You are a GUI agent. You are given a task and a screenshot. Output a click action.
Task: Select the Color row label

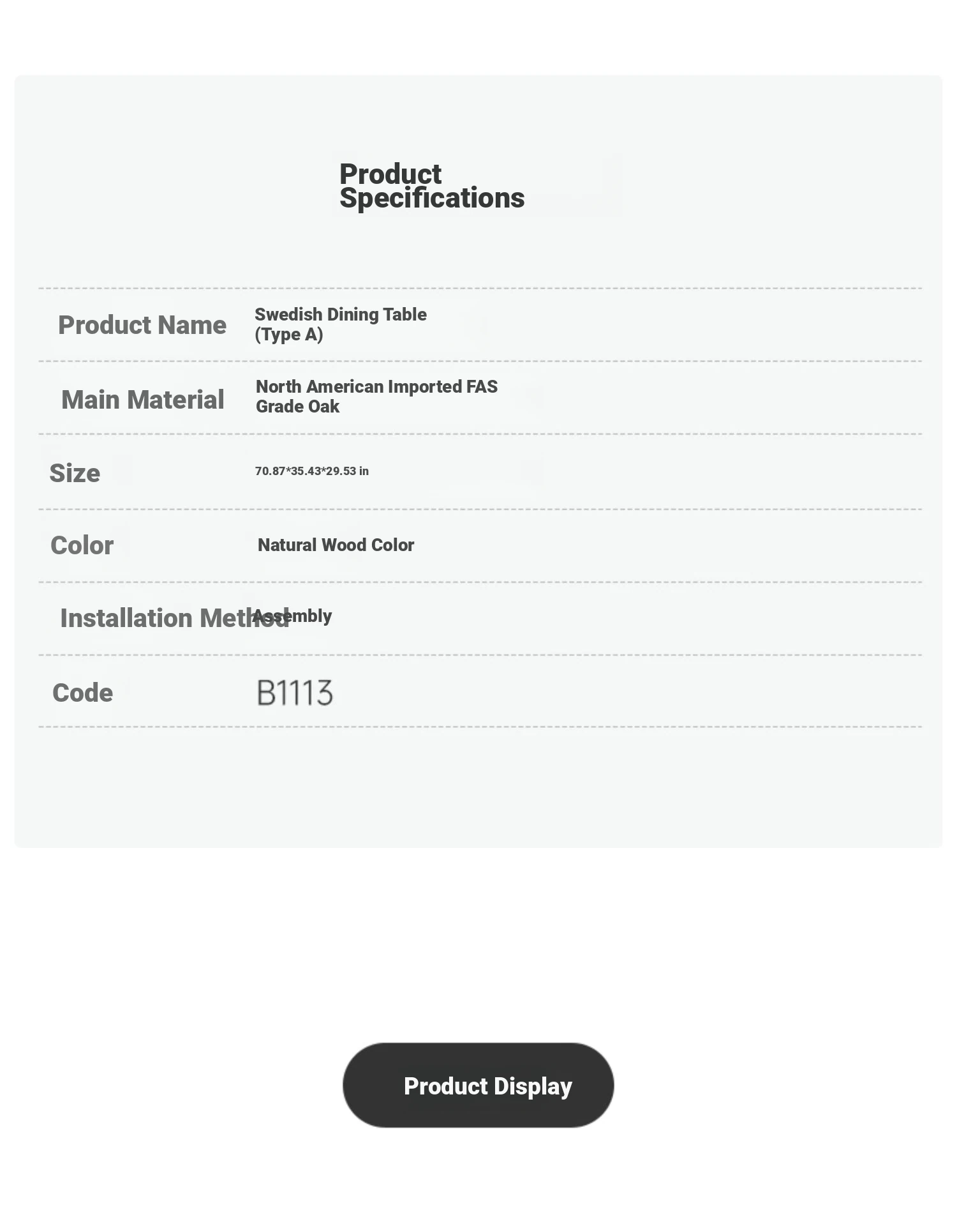(x=82, y=545)
